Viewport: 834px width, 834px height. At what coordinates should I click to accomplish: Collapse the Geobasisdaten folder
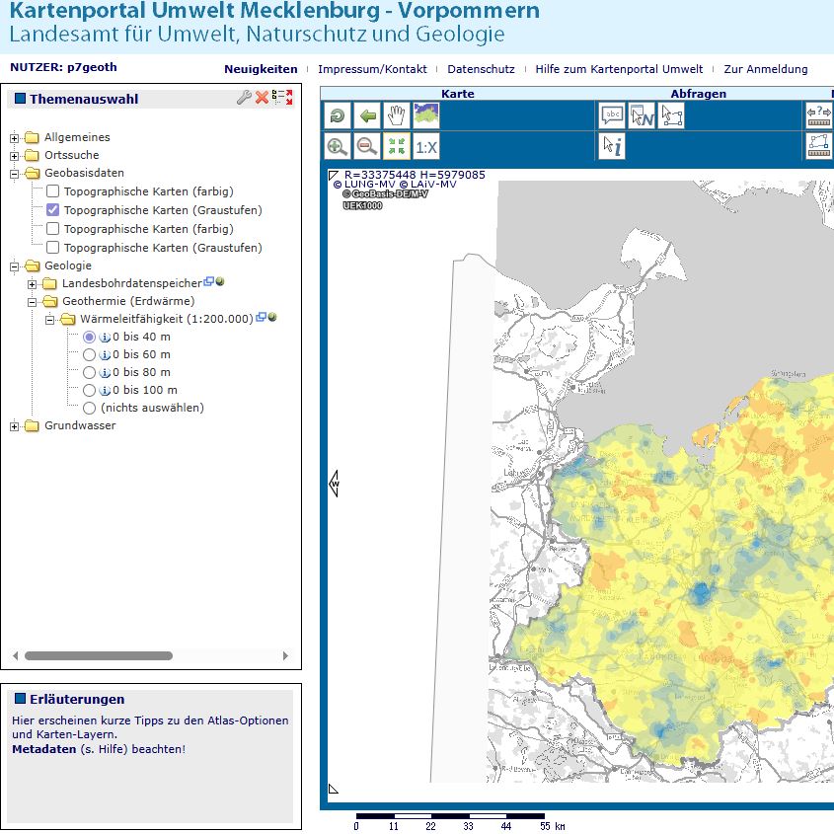15,174
